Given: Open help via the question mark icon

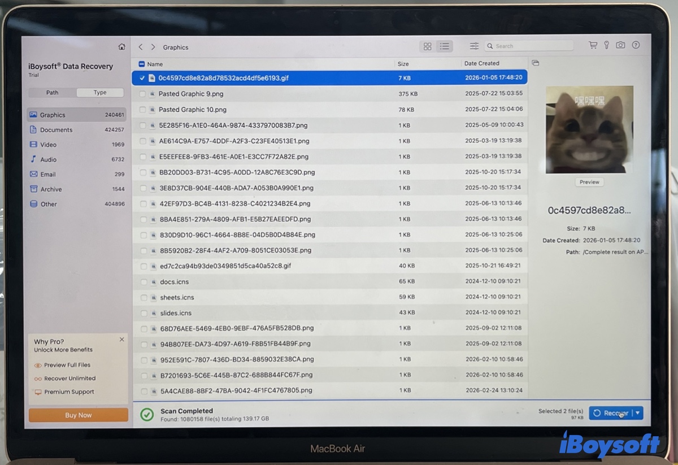Looking at the screenshot, I should point(636,45).
